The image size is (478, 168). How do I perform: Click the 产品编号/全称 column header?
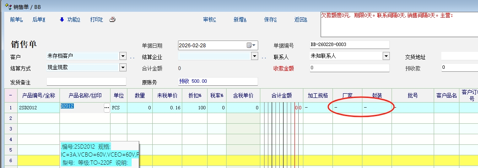(x=39, y=95)
